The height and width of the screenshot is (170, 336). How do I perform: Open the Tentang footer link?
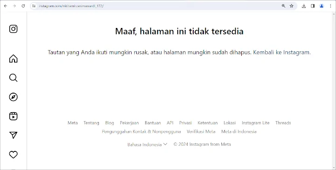[91, 123]
